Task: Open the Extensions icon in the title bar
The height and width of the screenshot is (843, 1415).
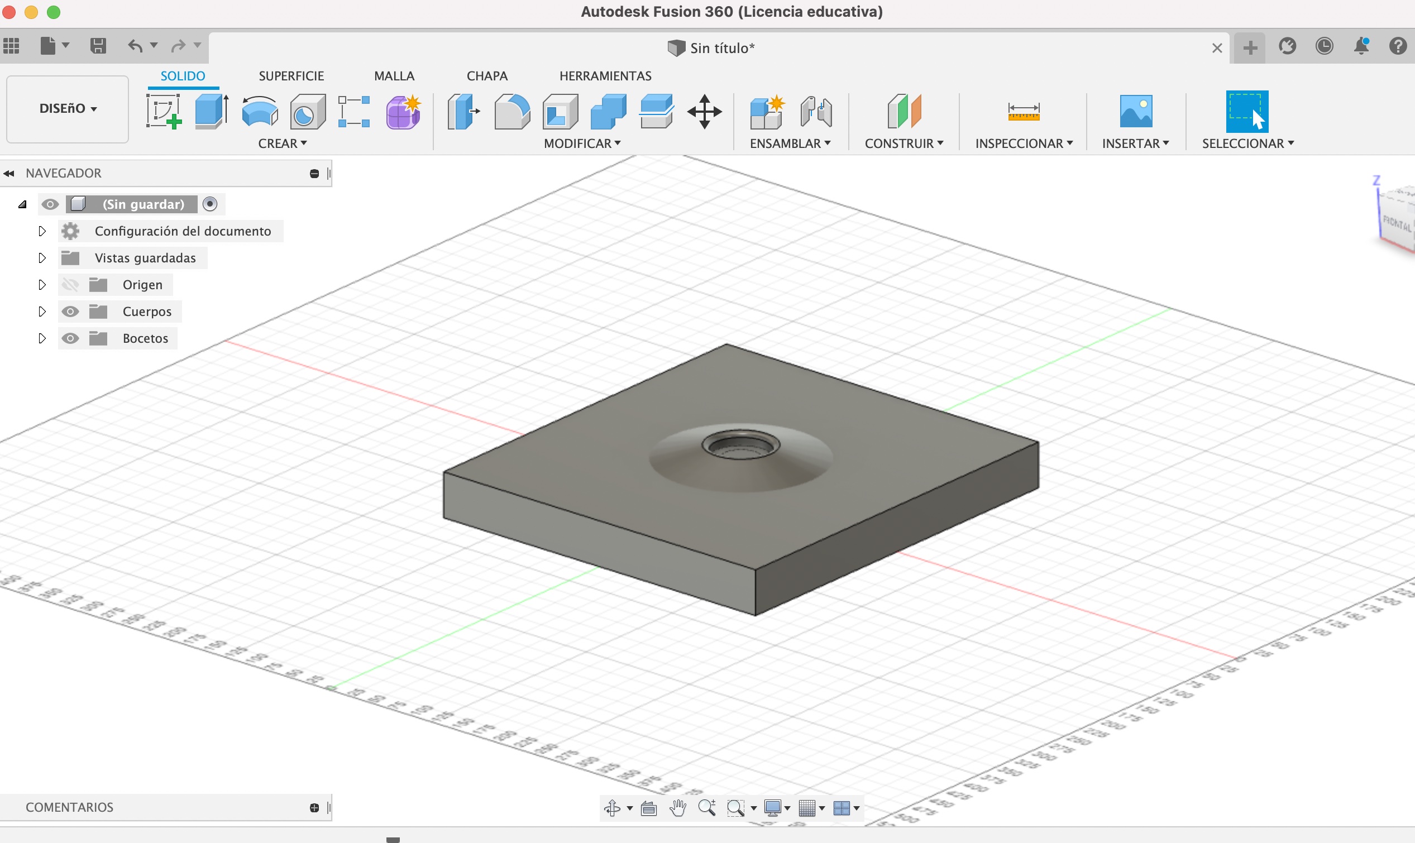Action: click(x=1287, y=46)
